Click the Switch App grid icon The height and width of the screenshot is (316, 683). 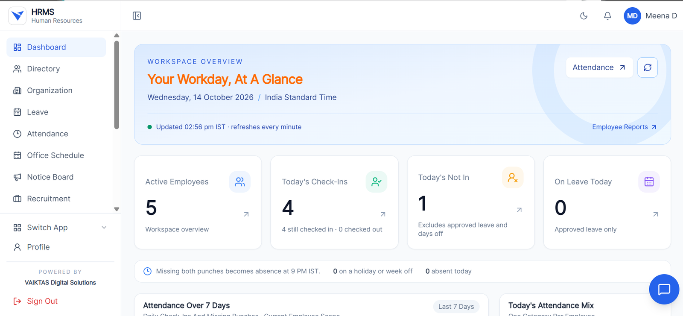click(x=17, y=228)
